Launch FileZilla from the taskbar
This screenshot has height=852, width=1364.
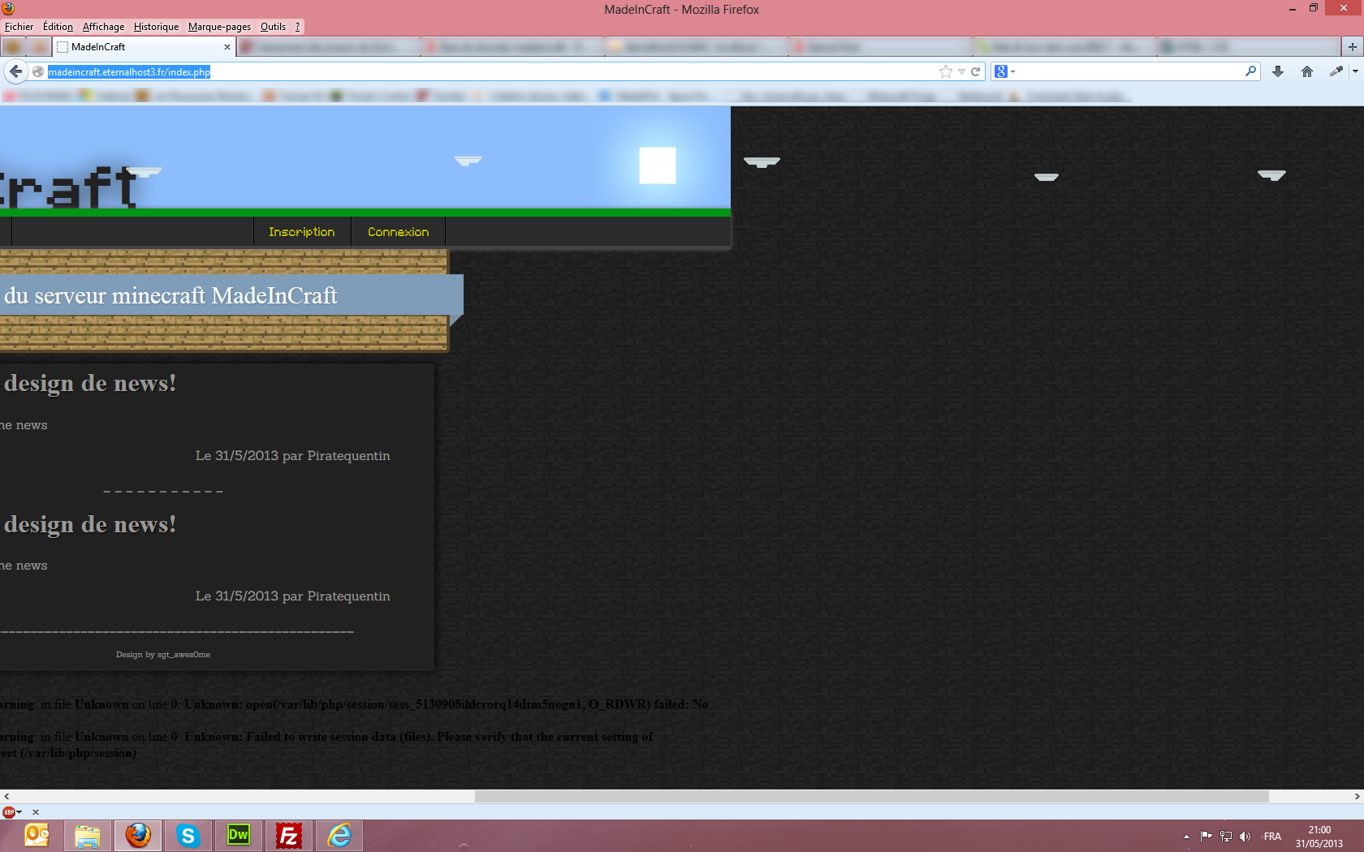289,835
